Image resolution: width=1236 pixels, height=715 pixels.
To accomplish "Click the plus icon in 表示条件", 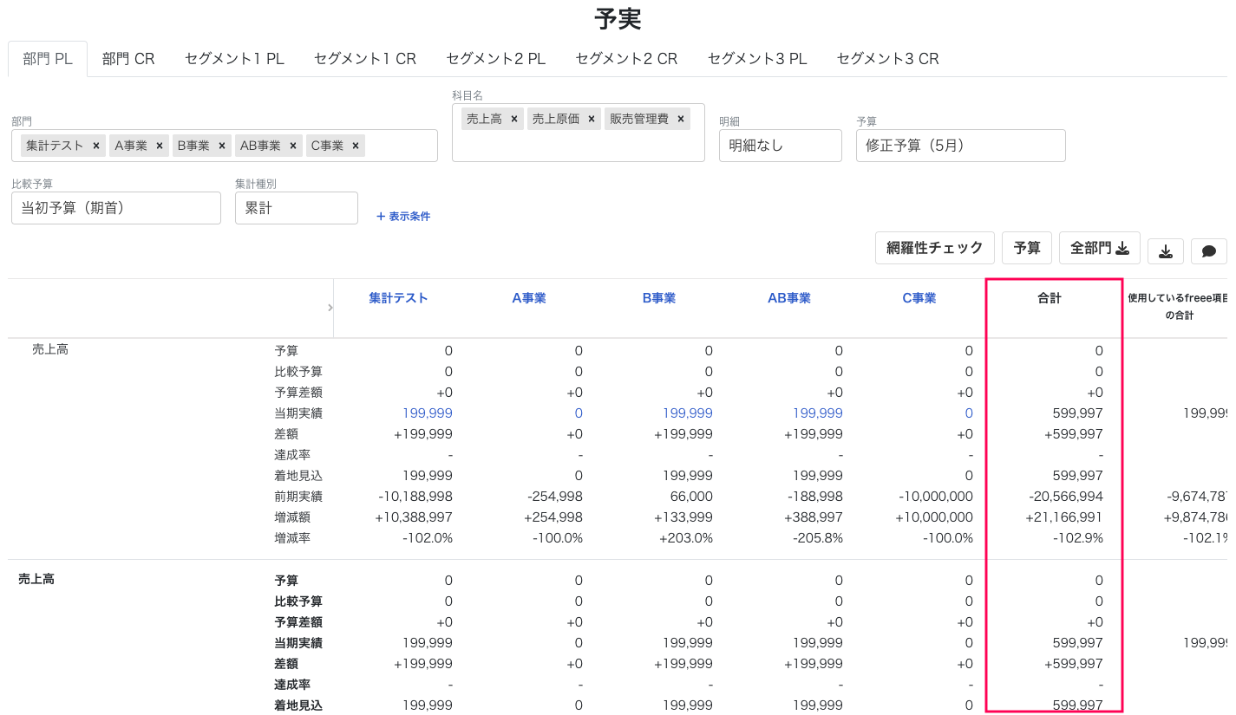I will click(x=381, y=217).
